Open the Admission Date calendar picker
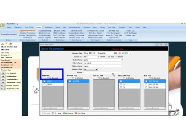186x139 pixels. point(95,53)
